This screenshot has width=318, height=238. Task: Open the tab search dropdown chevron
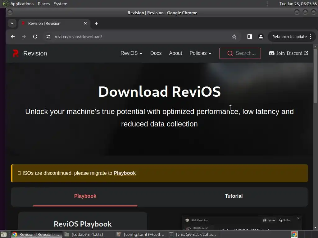(12, 23)
